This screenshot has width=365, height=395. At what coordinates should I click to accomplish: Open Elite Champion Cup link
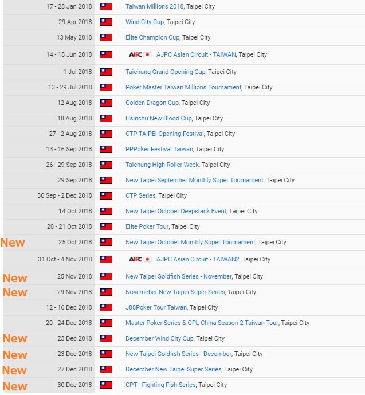152,37
